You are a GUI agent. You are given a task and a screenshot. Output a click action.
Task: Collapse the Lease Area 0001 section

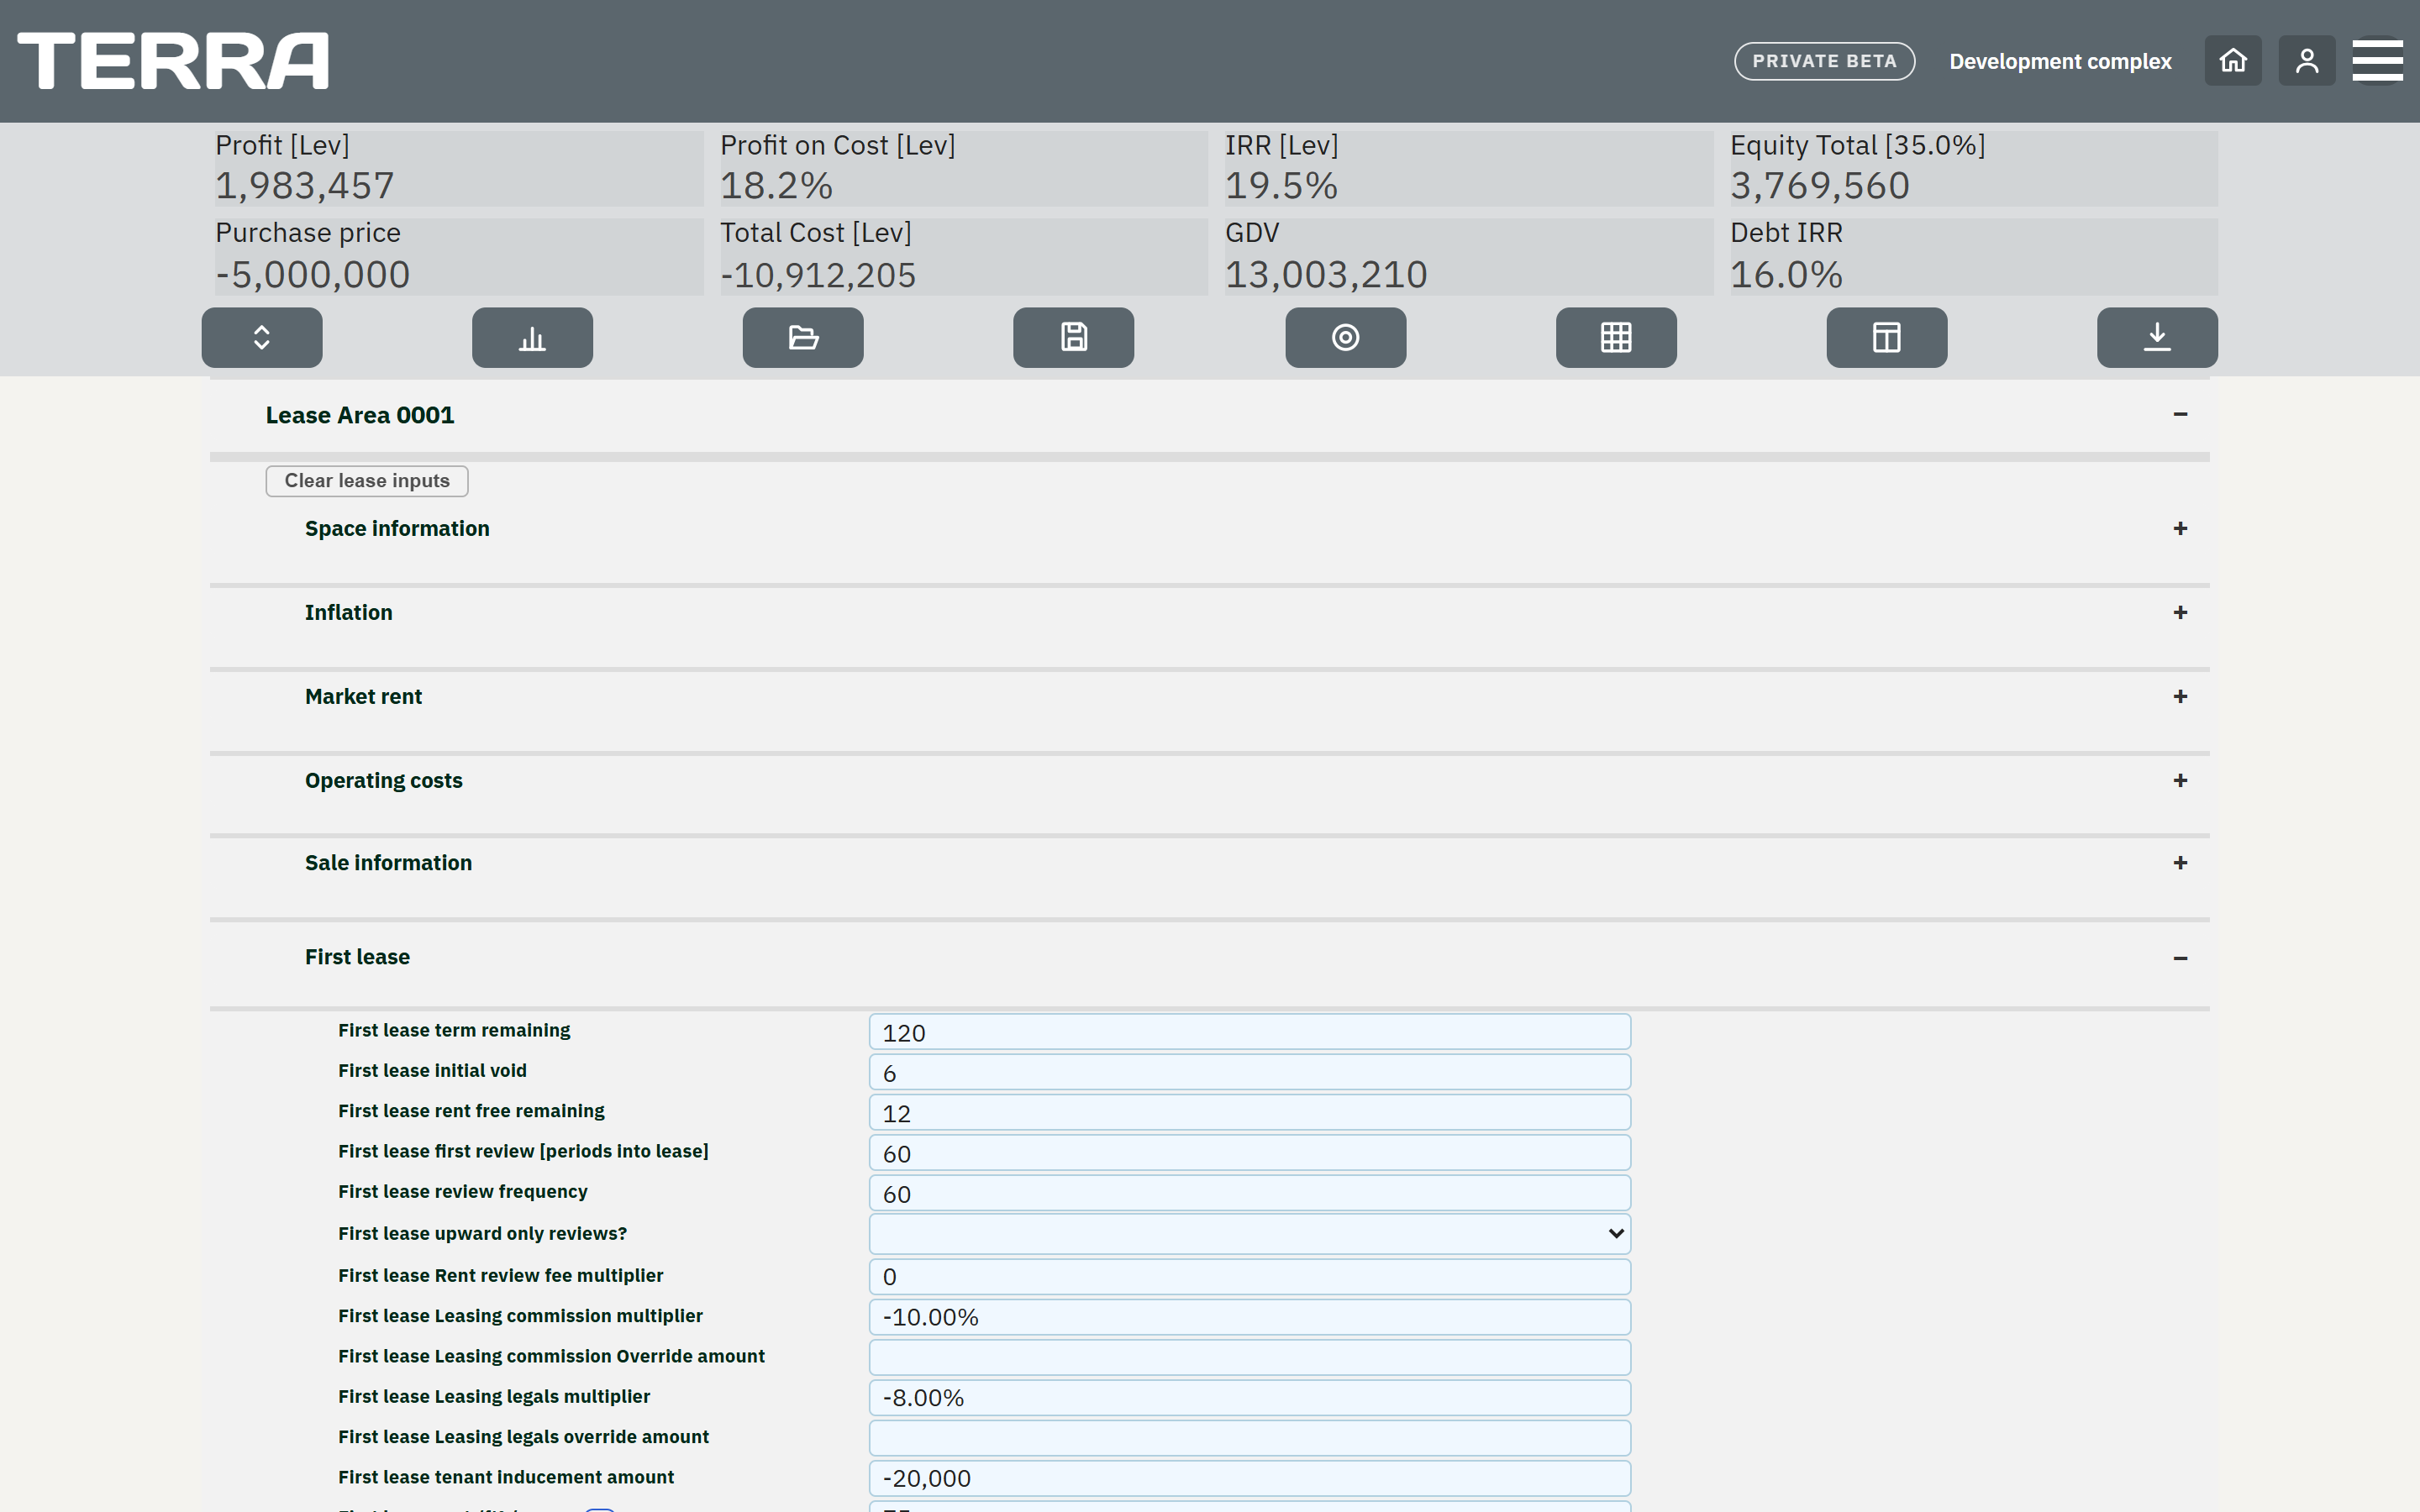(x=2180, y=414)
